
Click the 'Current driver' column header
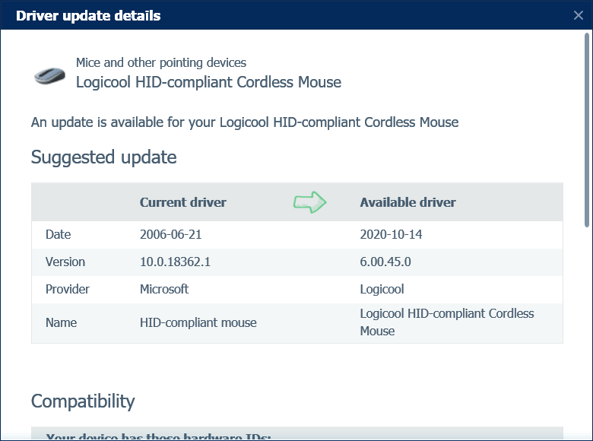click(182, 202)
